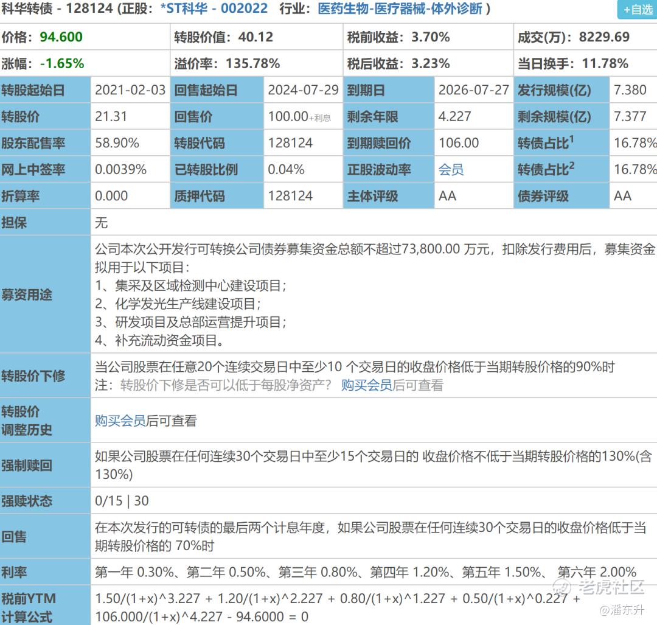Click the 质押代码 value 128124

(290, 196)
